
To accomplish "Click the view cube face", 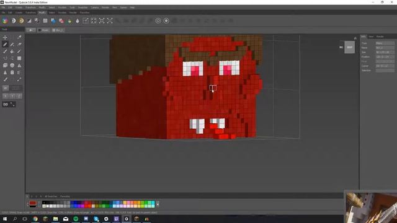I will click(349, 47).
